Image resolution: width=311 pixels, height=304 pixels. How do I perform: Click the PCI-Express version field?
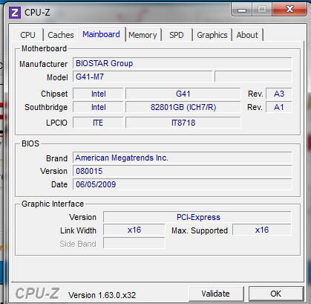197,217
